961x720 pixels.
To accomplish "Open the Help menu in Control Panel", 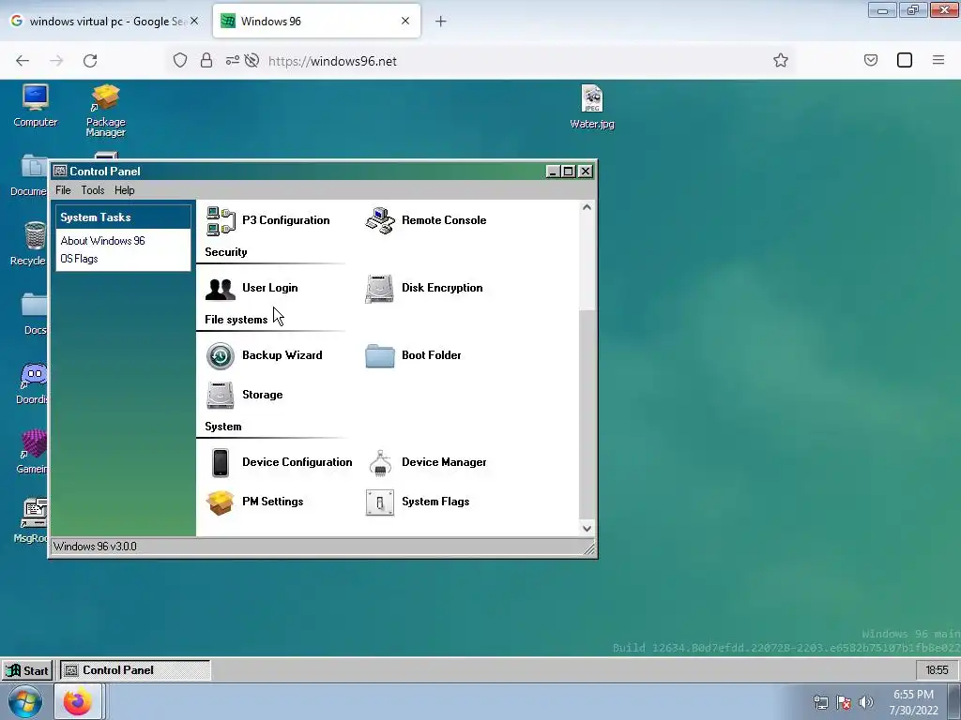I will [125, 190].
